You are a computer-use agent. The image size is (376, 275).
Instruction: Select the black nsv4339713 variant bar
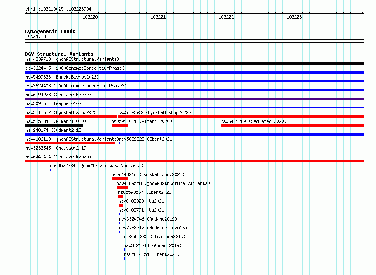coord(194,63)
